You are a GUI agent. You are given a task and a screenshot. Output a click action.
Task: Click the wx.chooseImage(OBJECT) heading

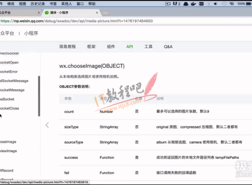92,66
